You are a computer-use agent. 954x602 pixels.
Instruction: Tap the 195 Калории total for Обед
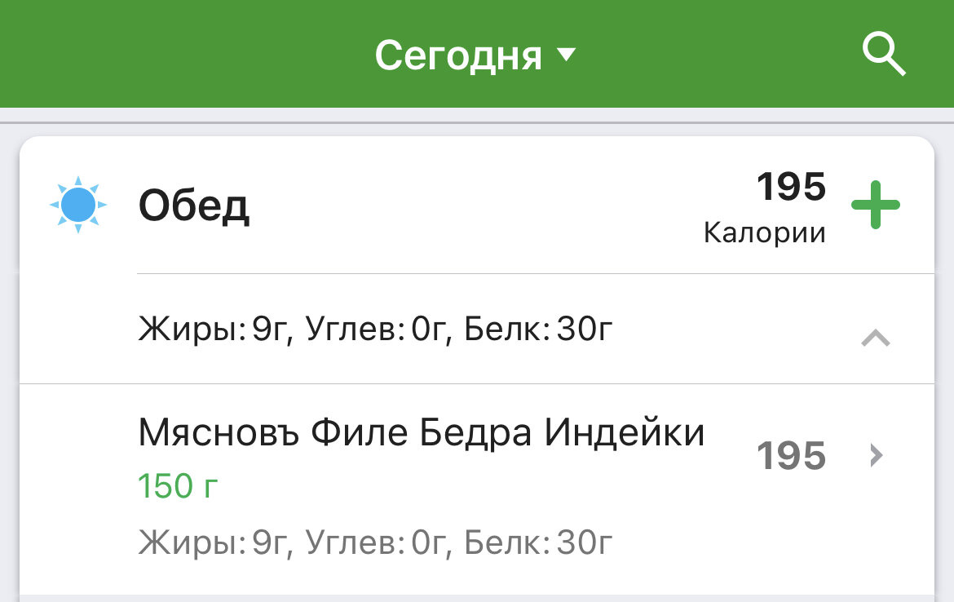coord(790,187)
